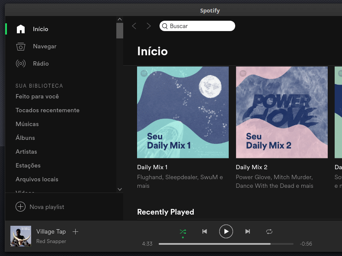Click the Daily Mix 1 artists description
The height and width of the screenshot is (256, 342).
[x=180, y=181]
